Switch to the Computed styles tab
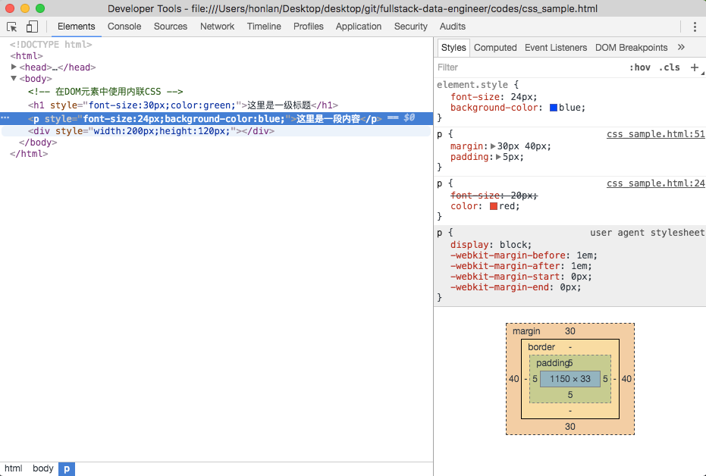 click(x=495, y=47)
